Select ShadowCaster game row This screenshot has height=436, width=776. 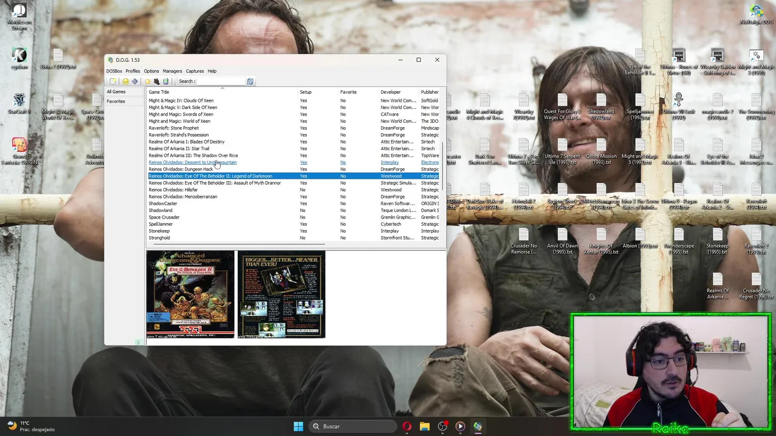click(x=293, y=203)
